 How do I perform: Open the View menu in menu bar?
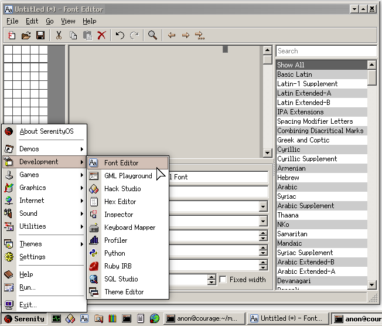pos(68,21)
